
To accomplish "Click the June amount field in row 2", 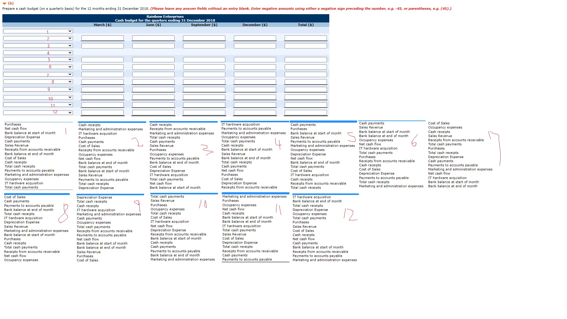I will pos(153,38).
